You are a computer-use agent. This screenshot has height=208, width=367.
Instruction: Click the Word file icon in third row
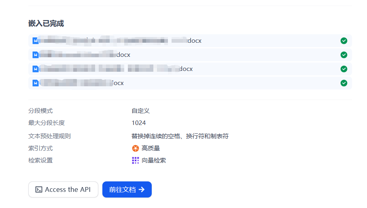(36, 69)
